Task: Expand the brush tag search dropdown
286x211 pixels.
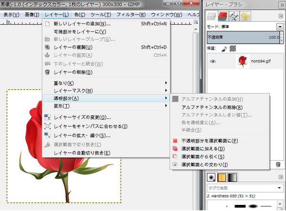Action: coord(280,188)
